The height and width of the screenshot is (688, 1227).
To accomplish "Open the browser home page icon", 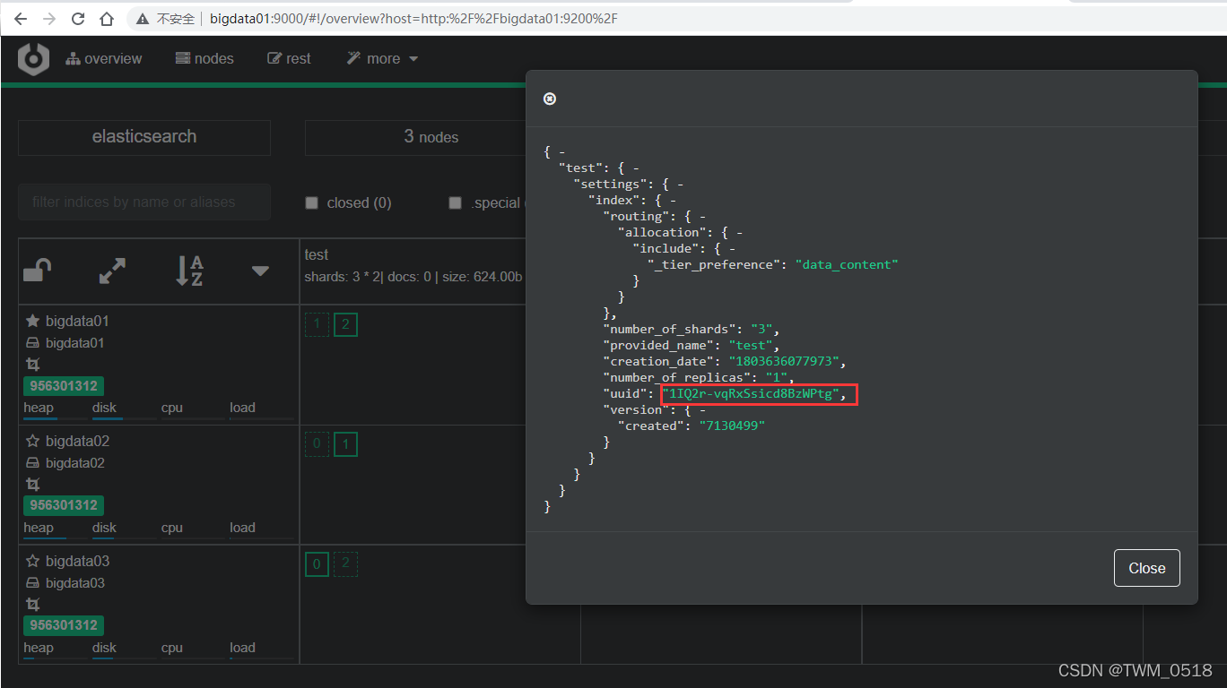I will point(107,19).
